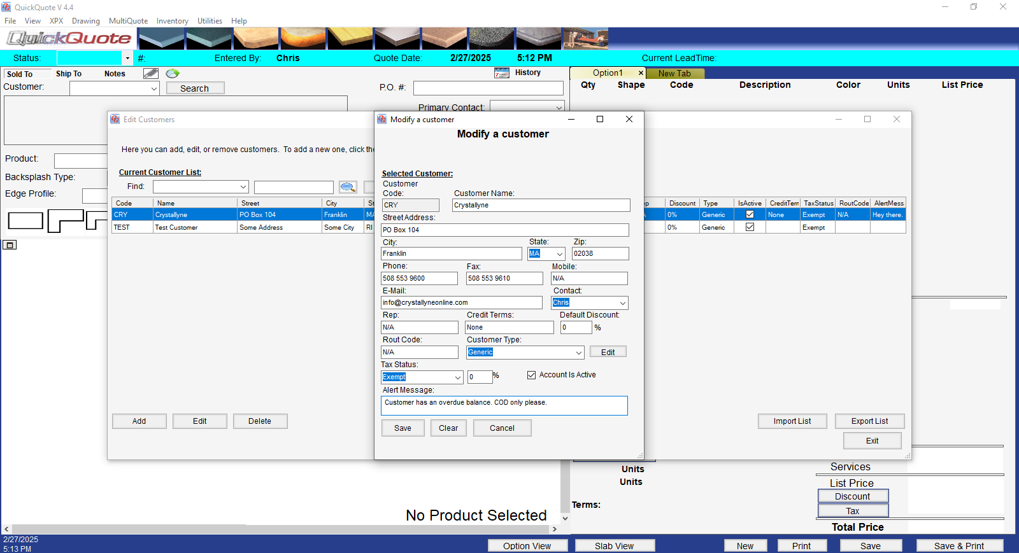Click QuickQuote app icon in main title bar
Viewport: 1019px width, 553px height.
click(x=6, y=7)
